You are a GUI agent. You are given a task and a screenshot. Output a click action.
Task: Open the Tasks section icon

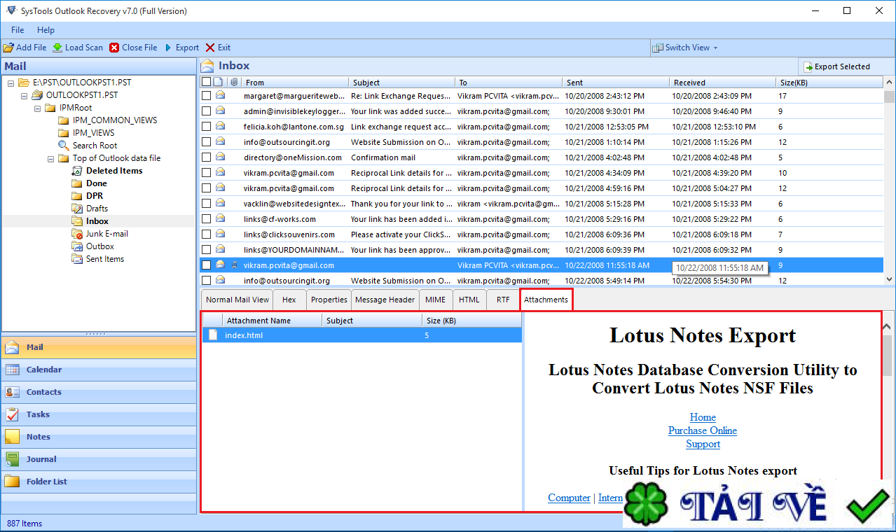[x=13, y=414]
